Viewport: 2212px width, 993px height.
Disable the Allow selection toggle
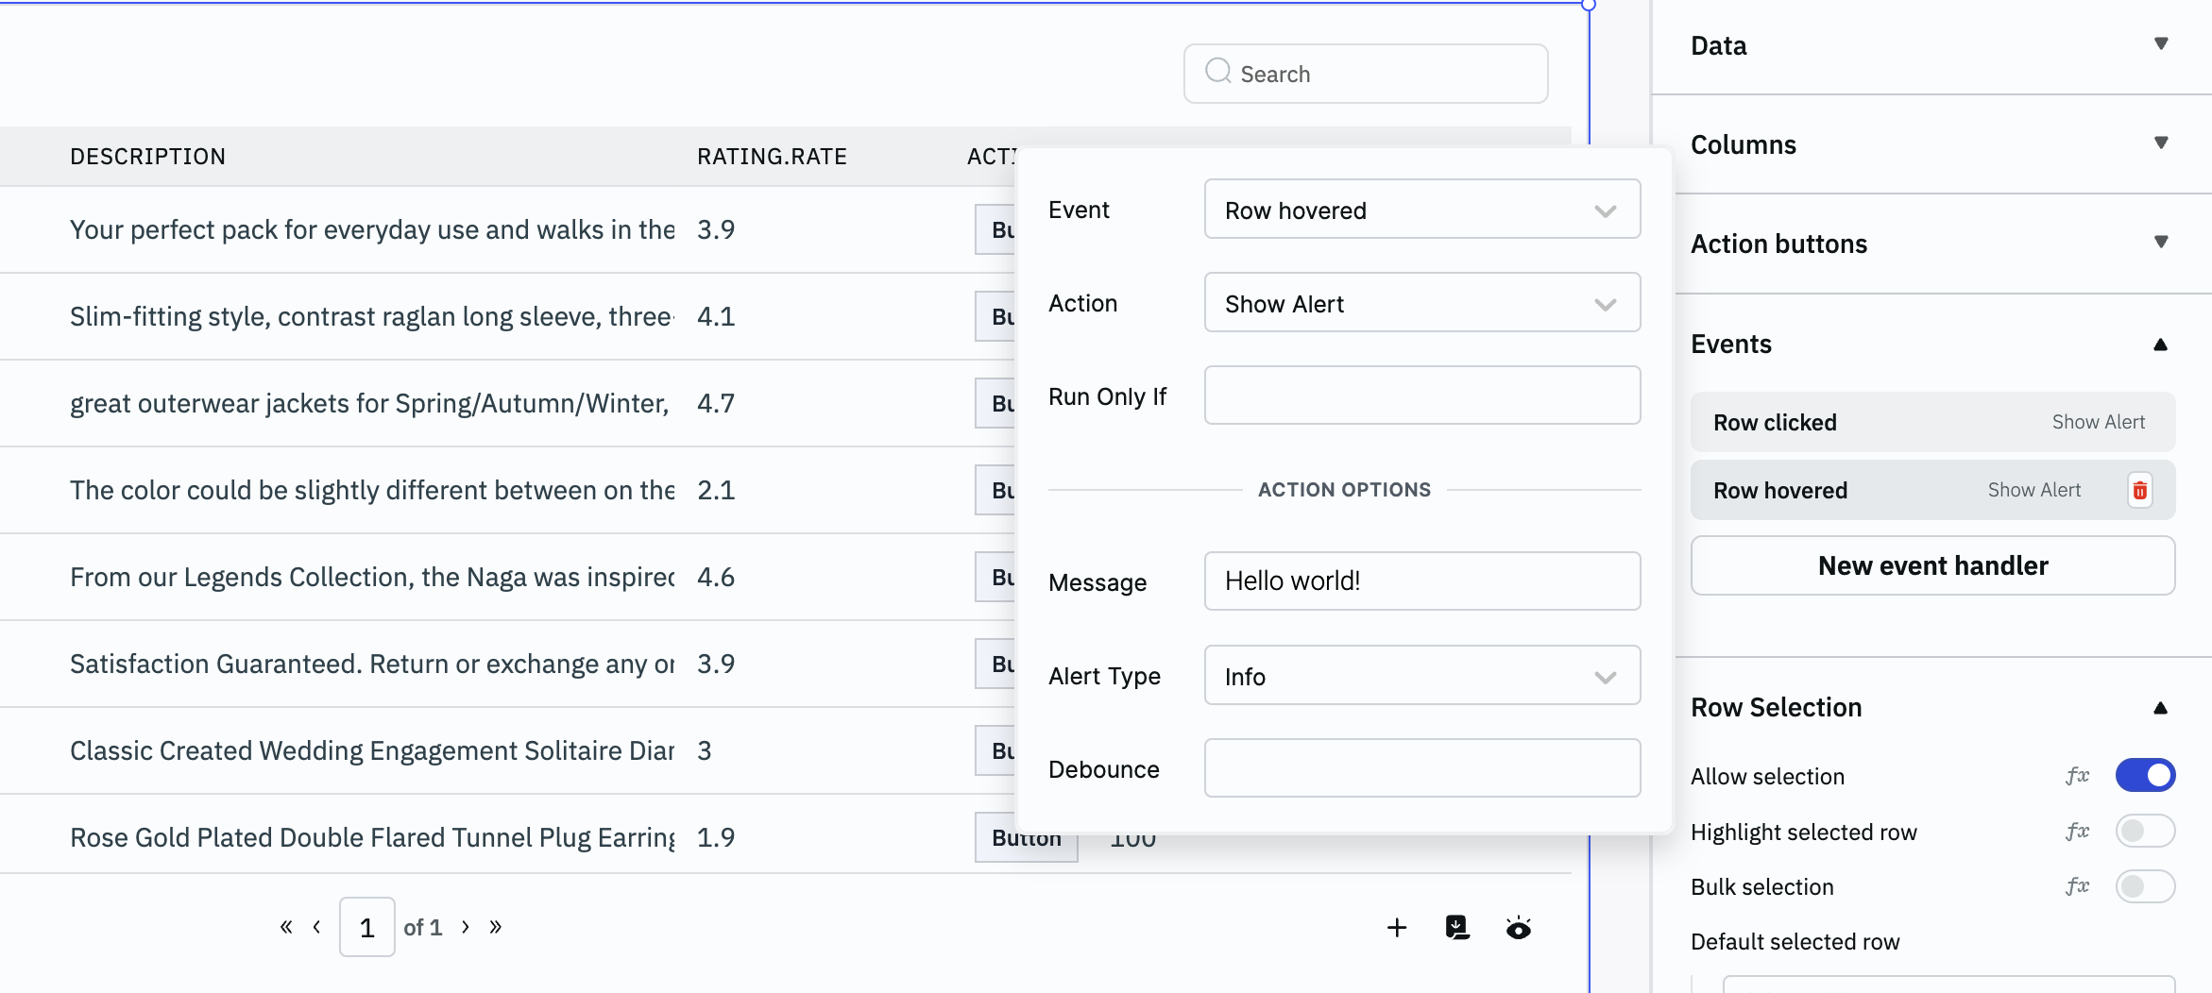(2145, 776)
